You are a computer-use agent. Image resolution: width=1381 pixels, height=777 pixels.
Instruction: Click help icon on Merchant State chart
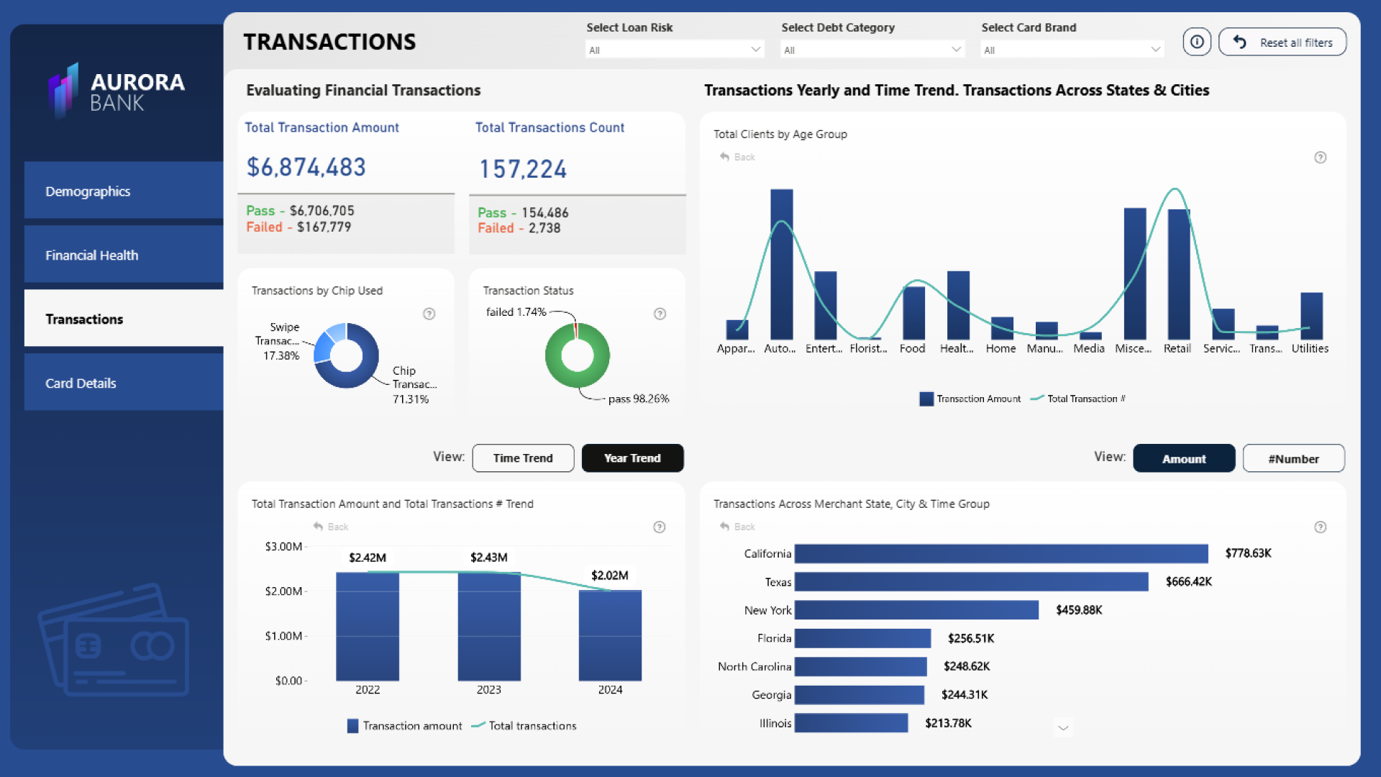pyautogui.click(x=1320, y=527)
